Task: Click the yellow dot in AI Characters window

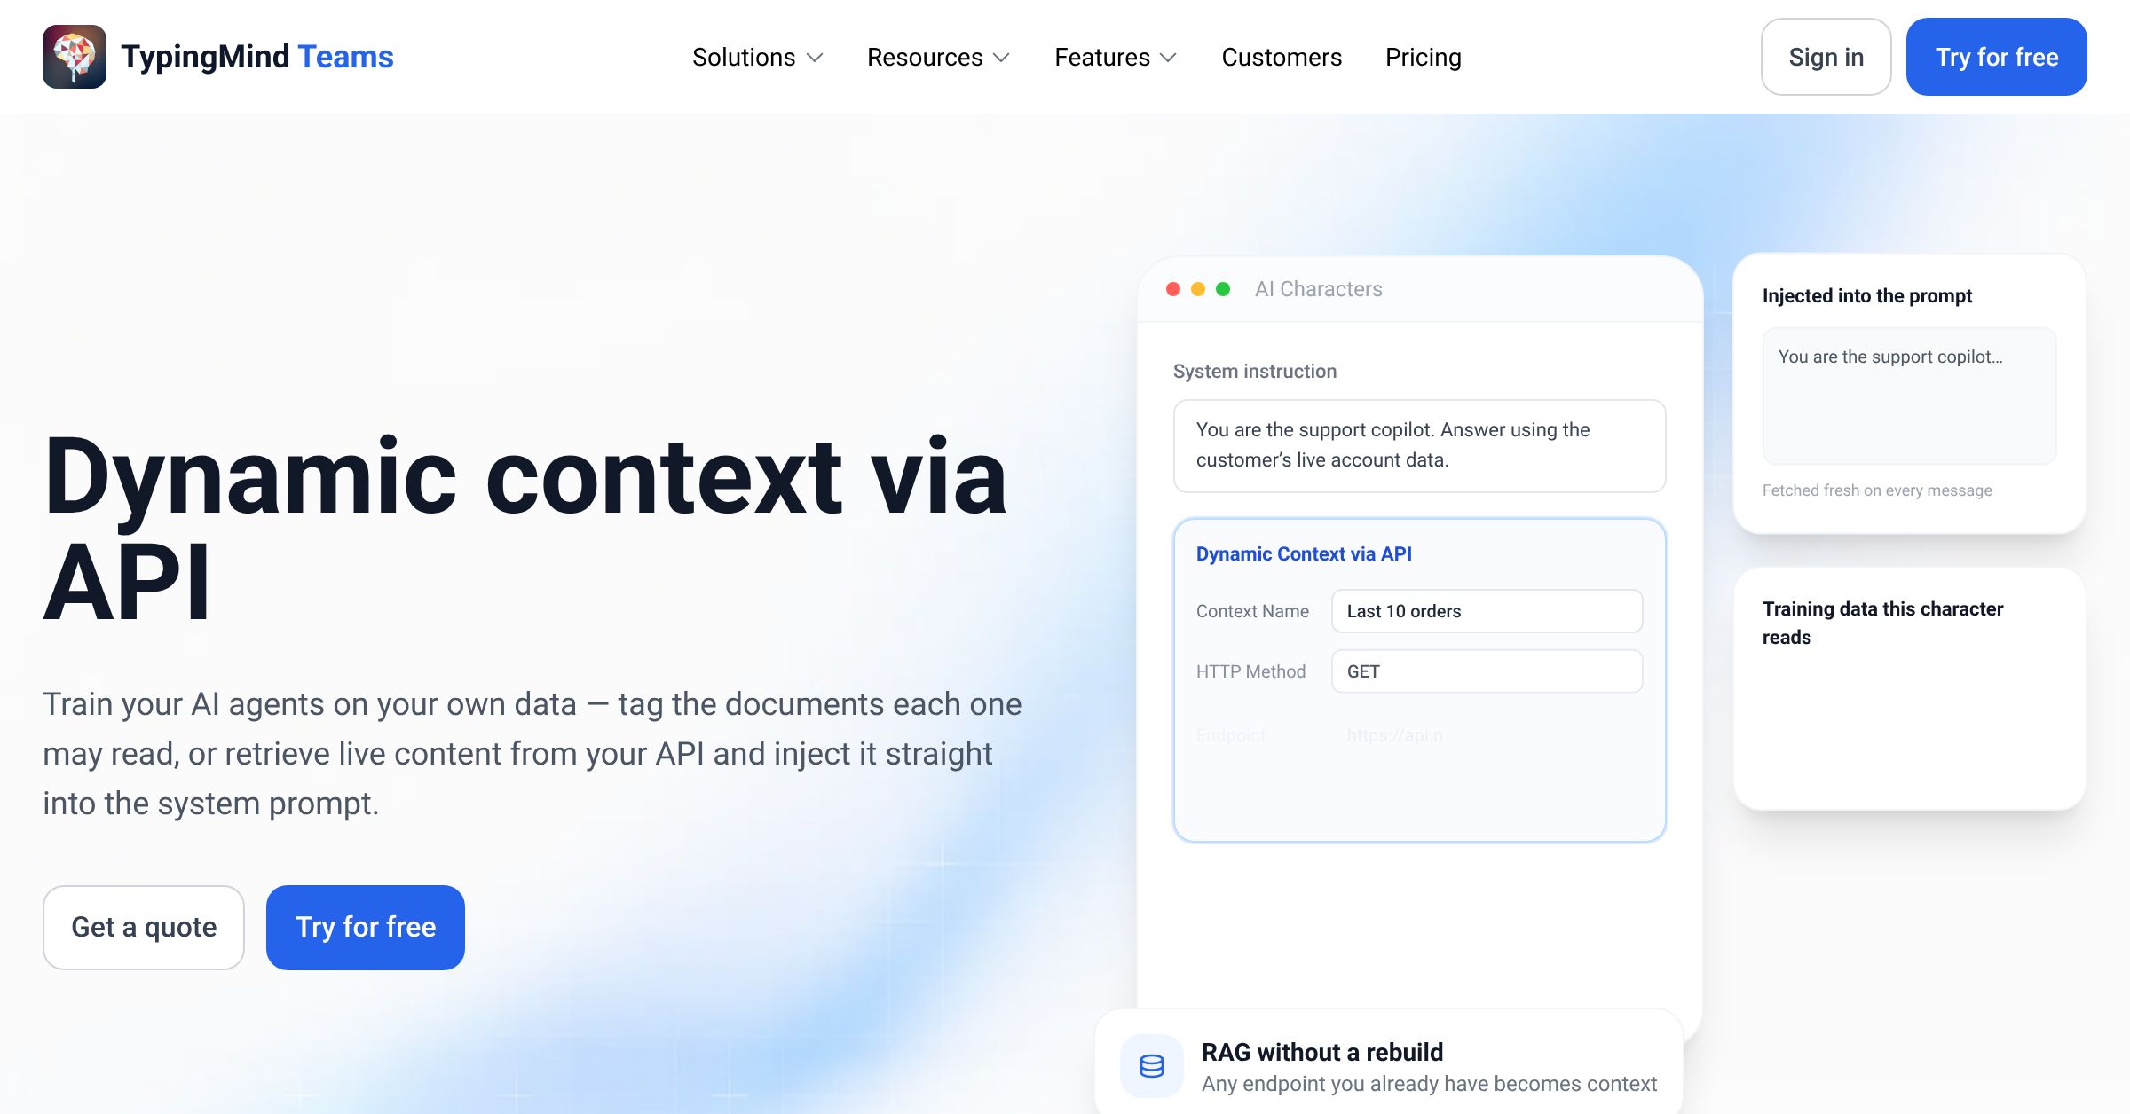Action: 1198,289
